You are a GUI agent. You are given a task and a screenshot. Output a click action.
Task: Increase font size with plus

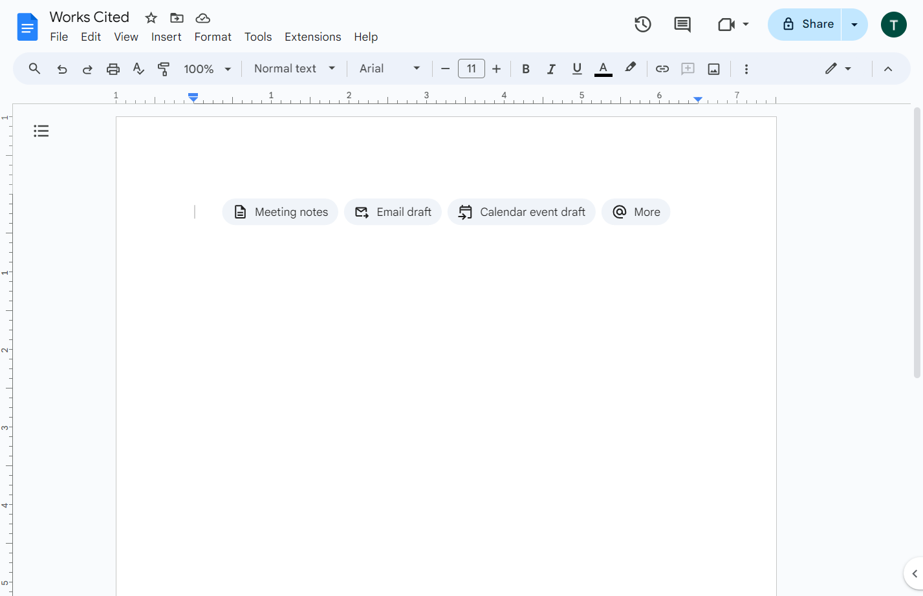click(497, 69)
